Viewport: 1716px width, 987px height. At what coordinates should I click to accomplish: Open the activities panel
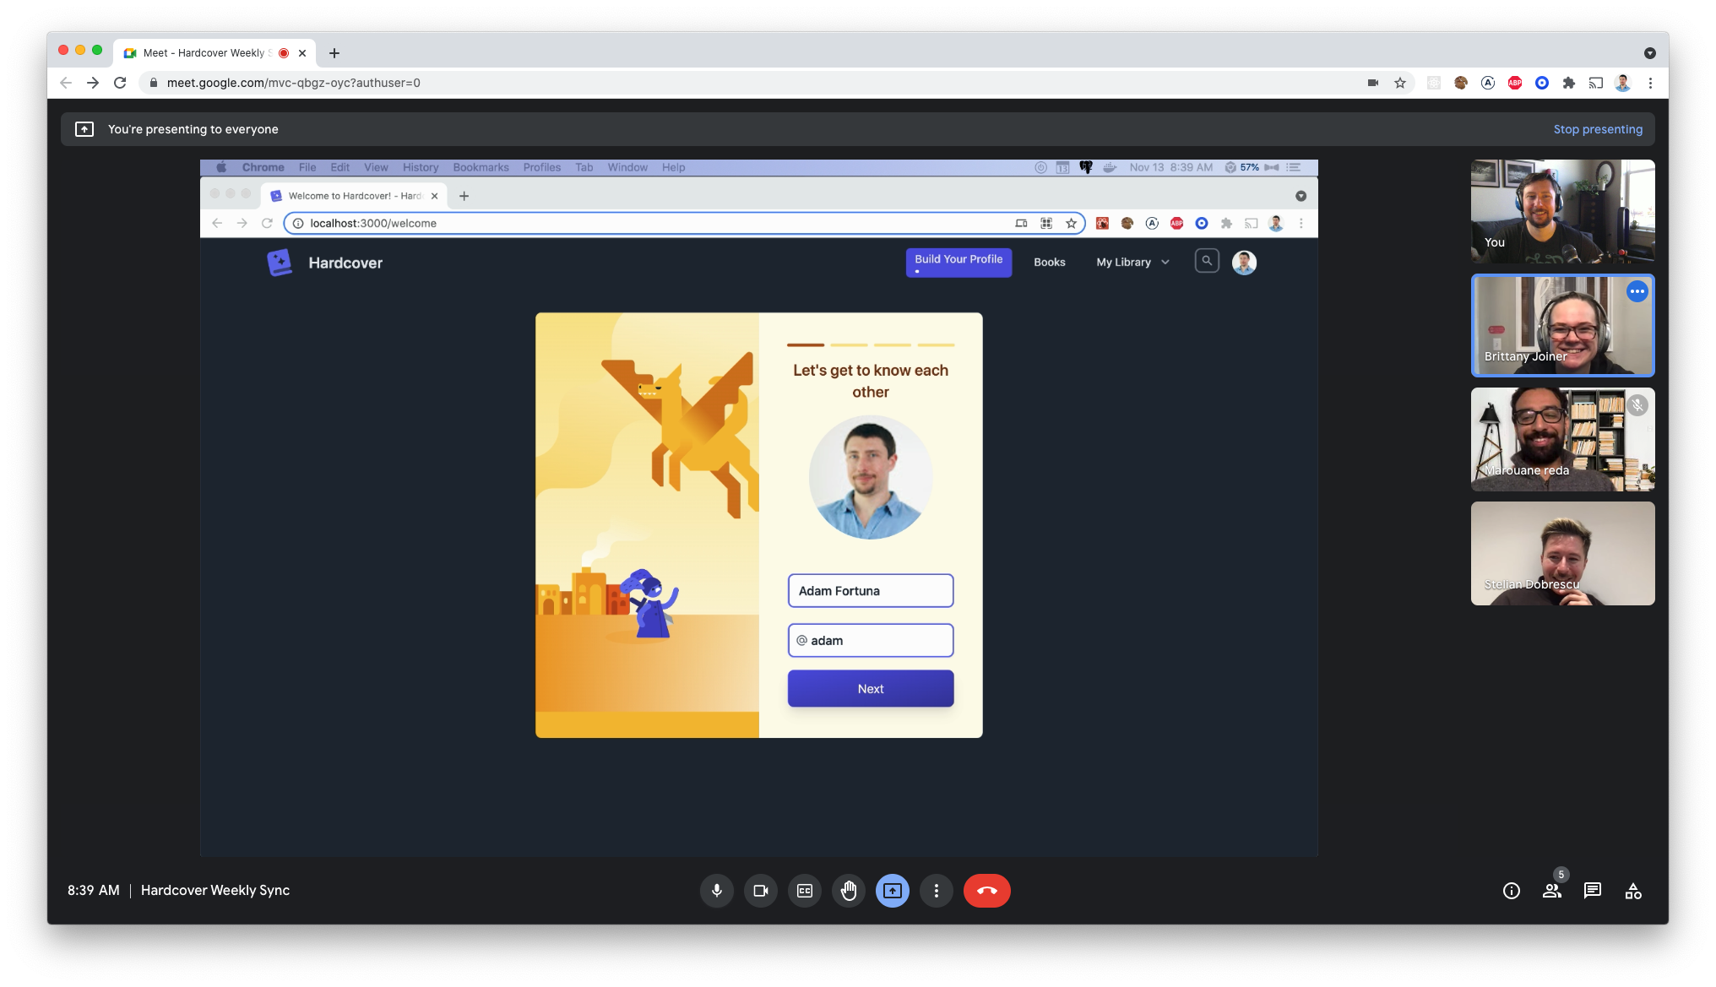[x=1633, y=891]
